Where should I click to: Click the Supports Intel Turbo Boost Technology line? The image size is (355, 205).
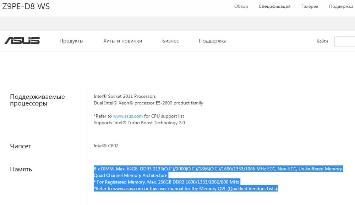139,123
